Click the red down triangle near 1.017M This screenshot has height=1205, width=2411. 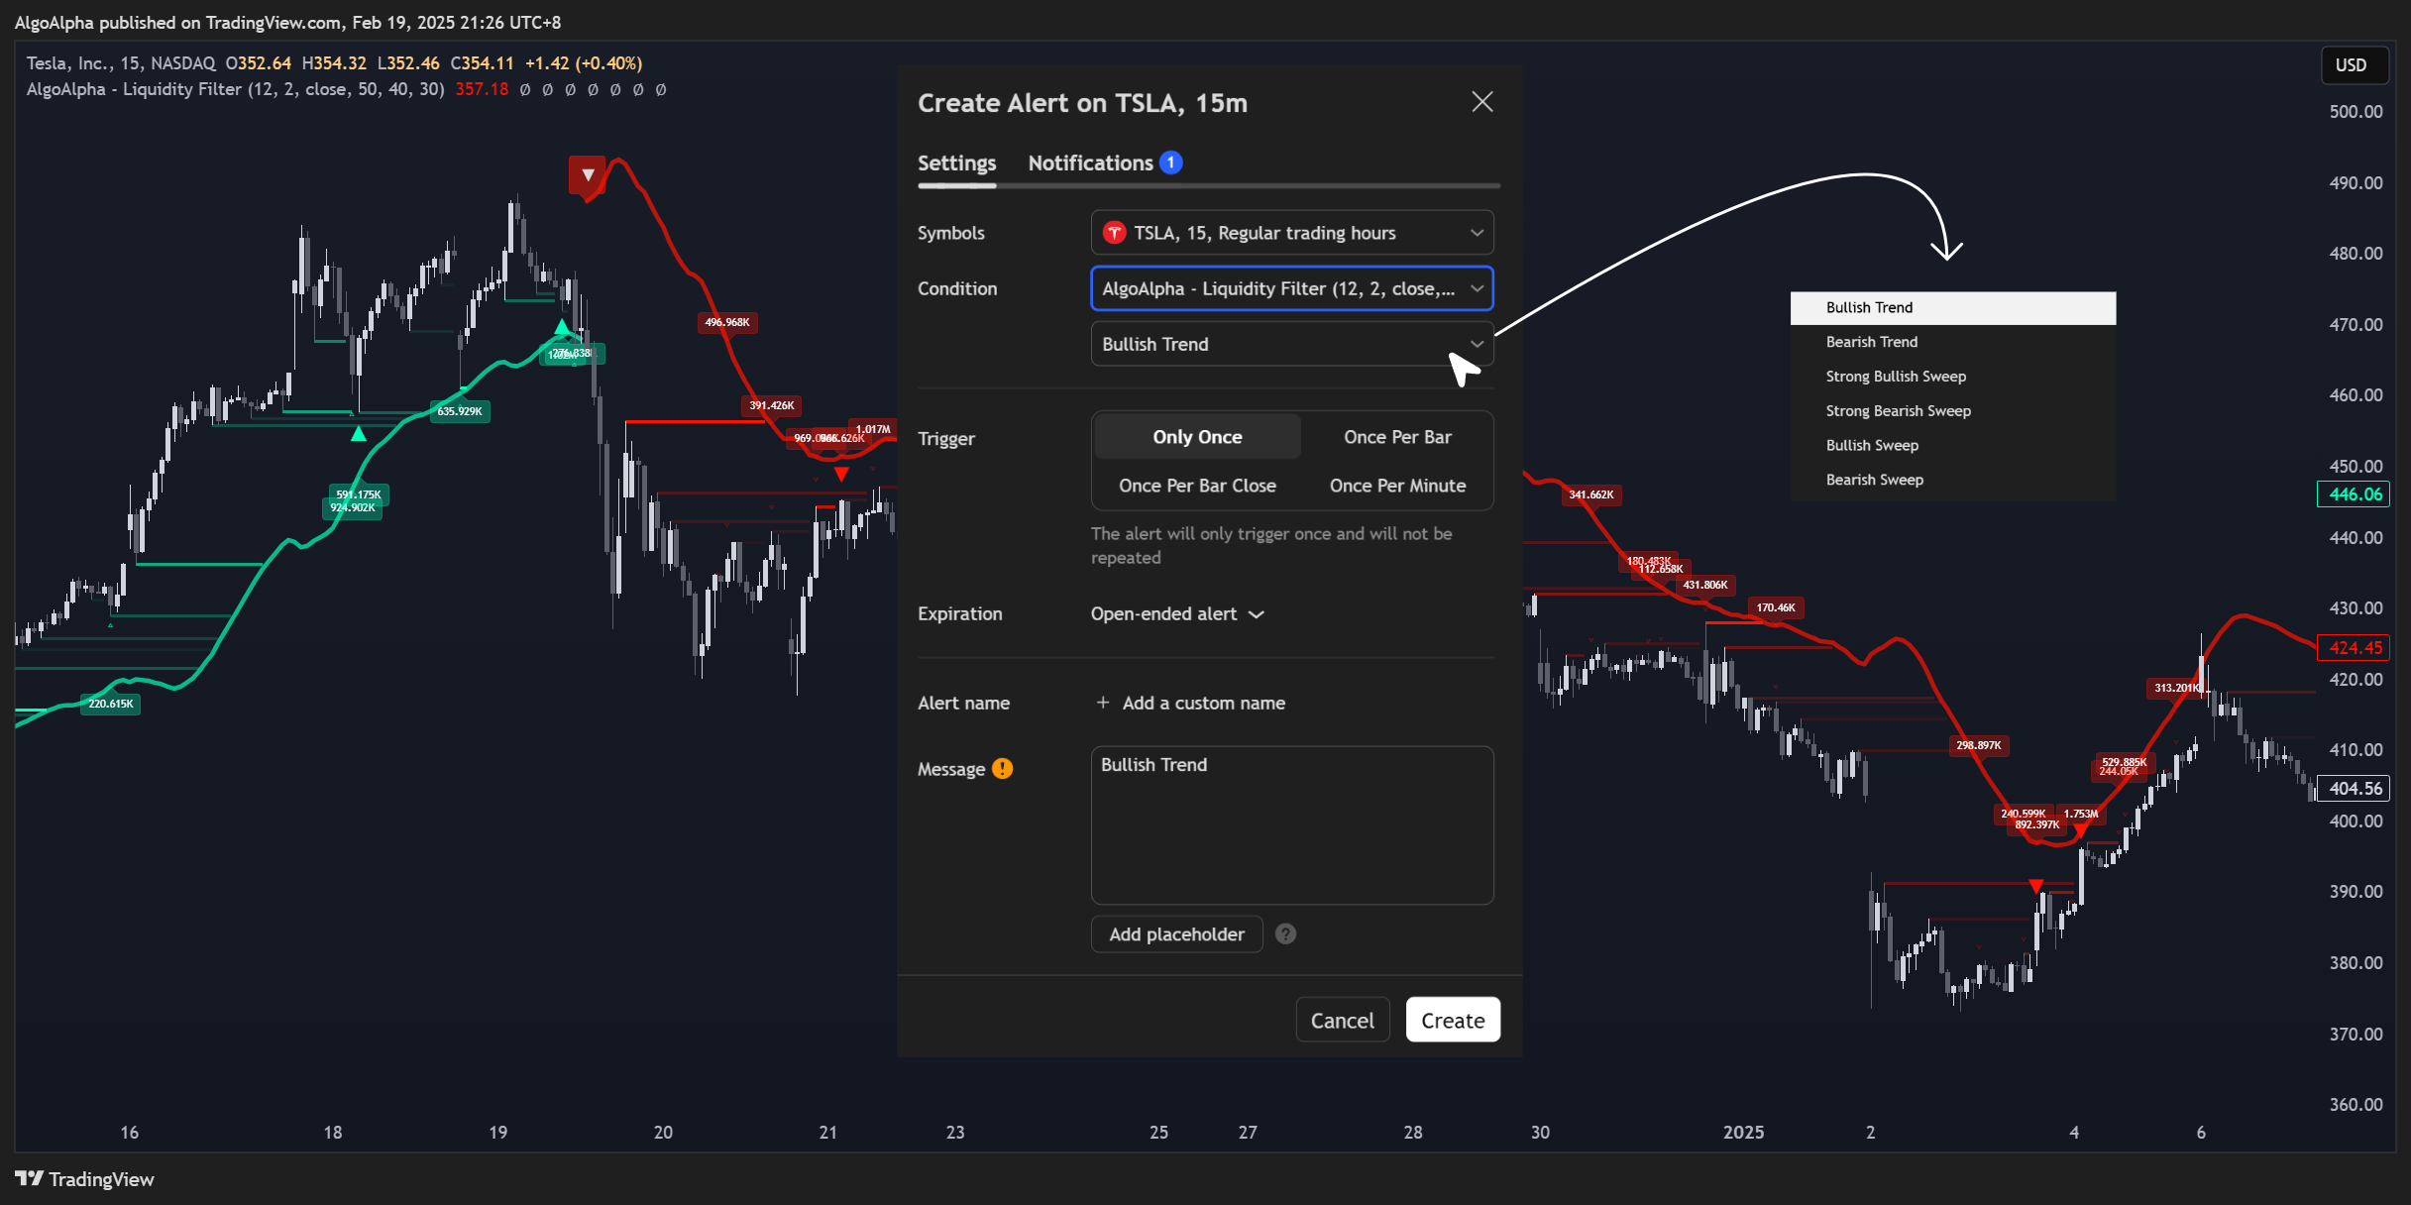point(840,475)
